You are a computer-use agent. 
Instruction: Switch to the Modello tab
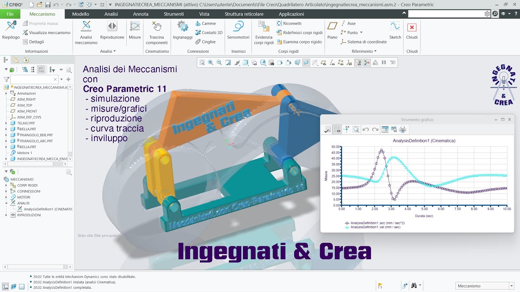[x=80, y=14]
